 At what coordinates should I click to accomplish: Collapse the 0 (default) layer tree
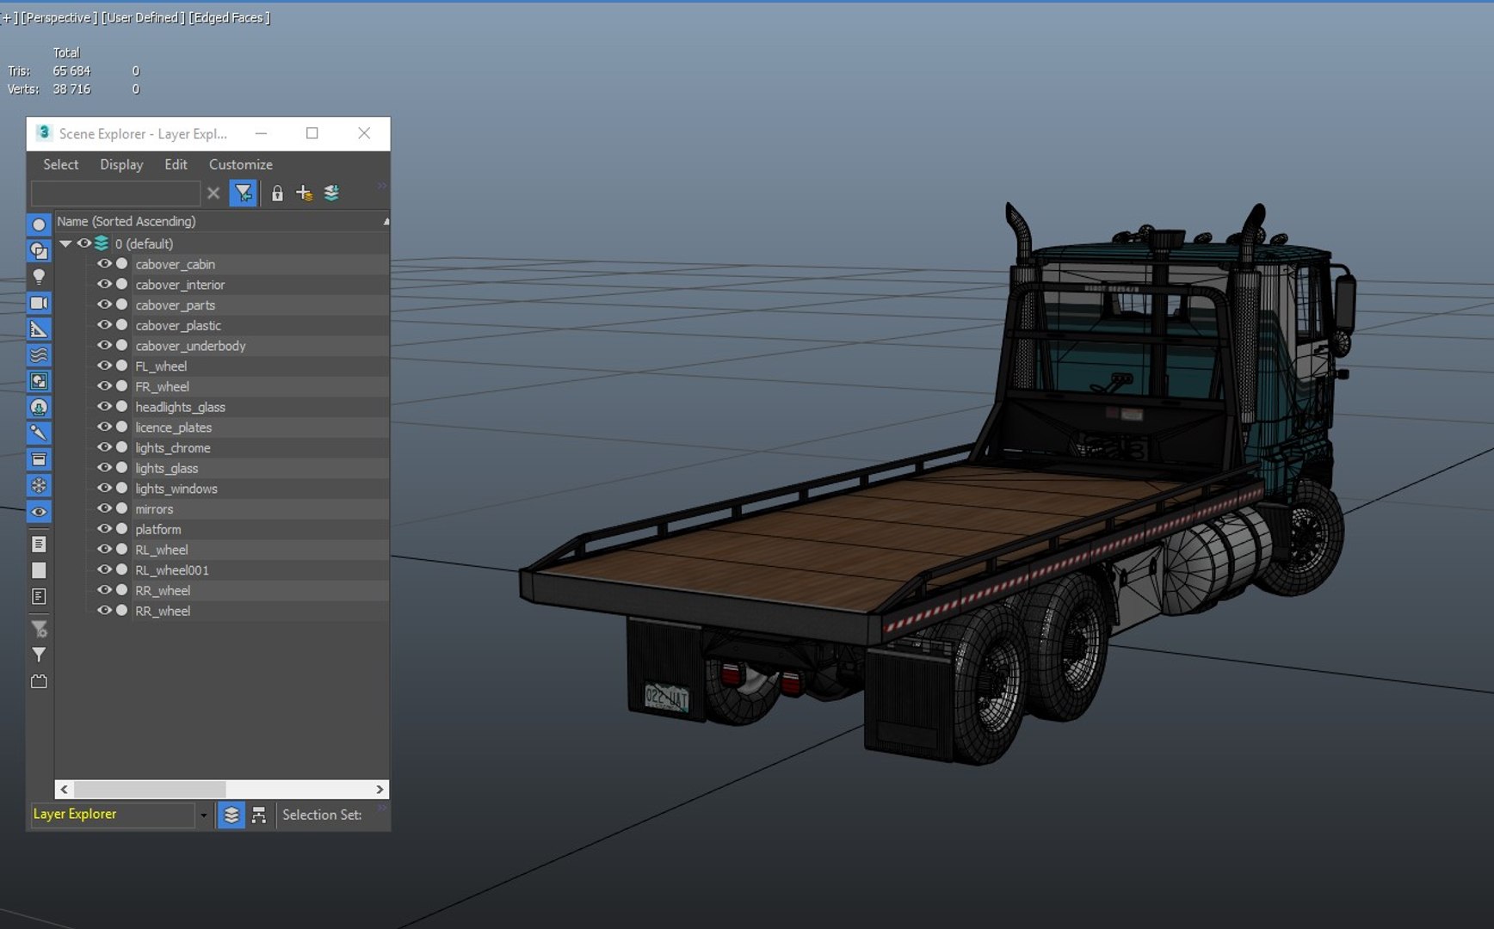click(x=65, y=243)
